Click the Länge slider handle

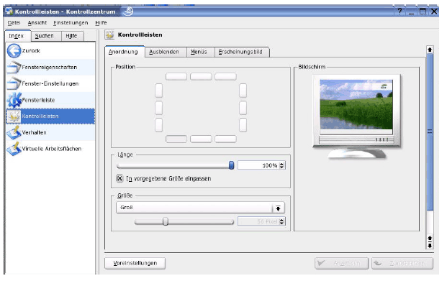(232, 165)
